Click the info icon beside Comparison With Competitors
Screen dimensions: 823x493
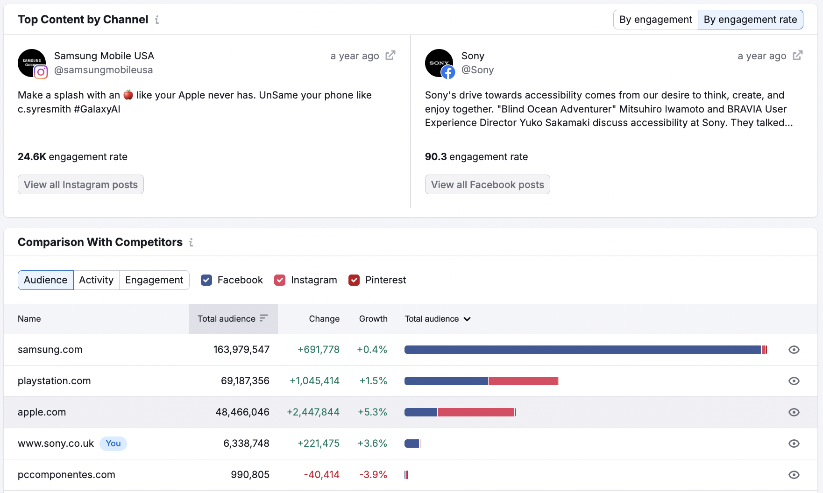tap(191, 242)
